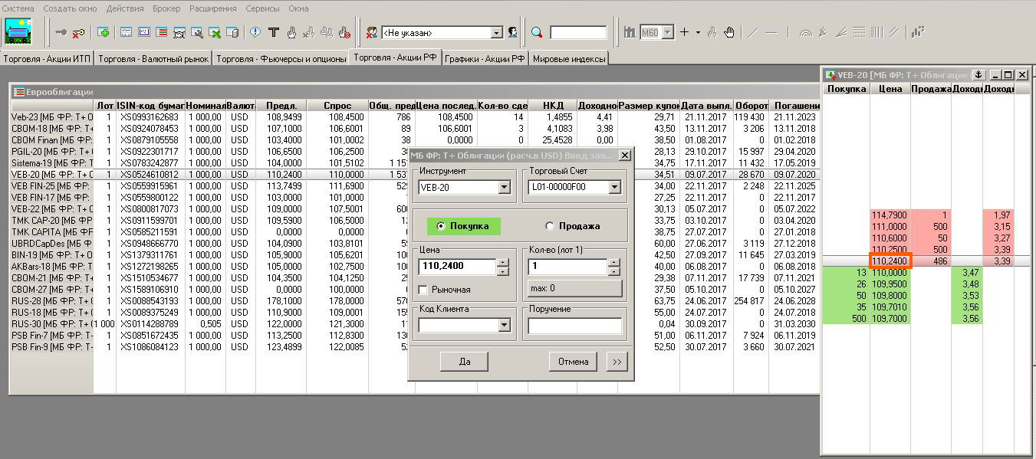This screenshot has width=1036, height=459.
Task: Click the green plus create-window icon
Action: click(104, 32)
